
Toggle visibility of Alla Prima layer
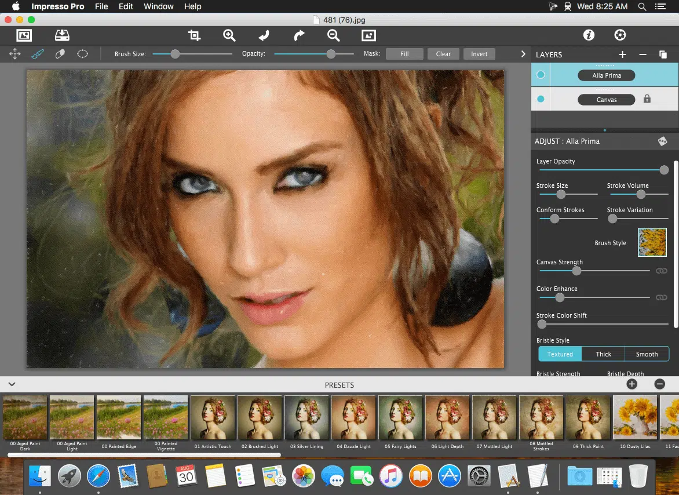click(x=541, y=75)
